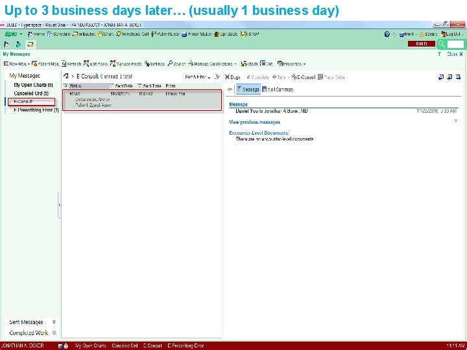Image resolution: width=467 pixels, height=350 pixels.
Task: Open the Properties dropdown
Action: (291, 64)
